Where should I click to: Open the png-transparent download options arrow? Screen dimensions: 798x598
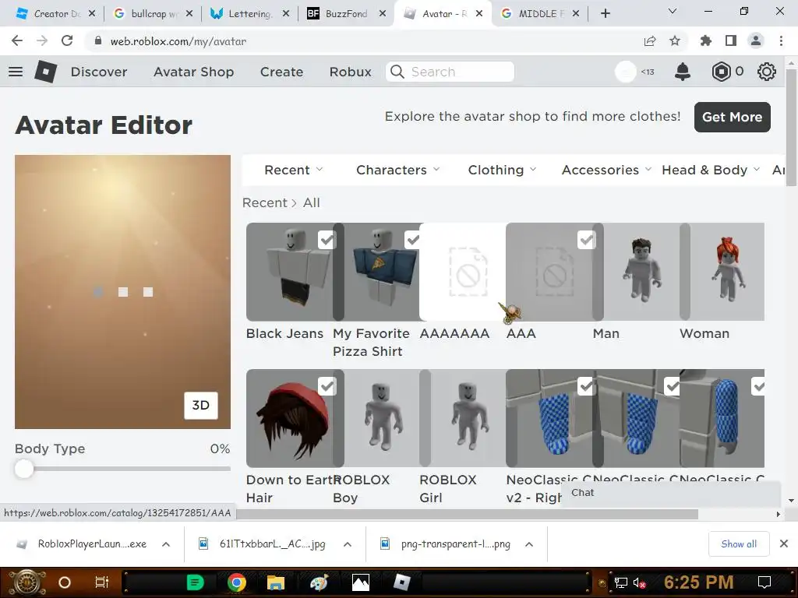(x=529, y=544)
